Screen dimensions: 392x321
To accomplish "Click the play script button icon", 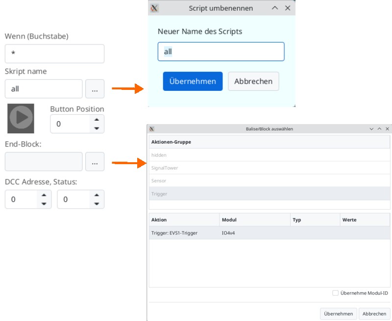I will [x=21, y=118].
